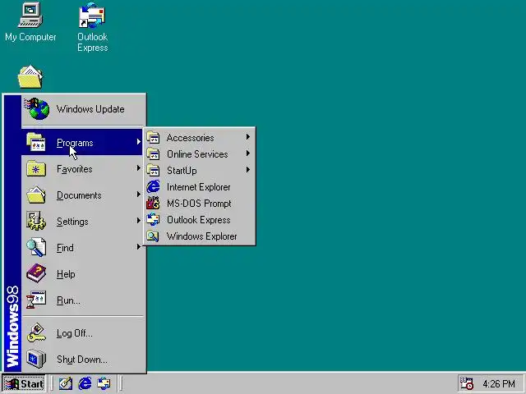Open the documents folder icon on the desktop
526x394 pixels.
click(30, 76)
